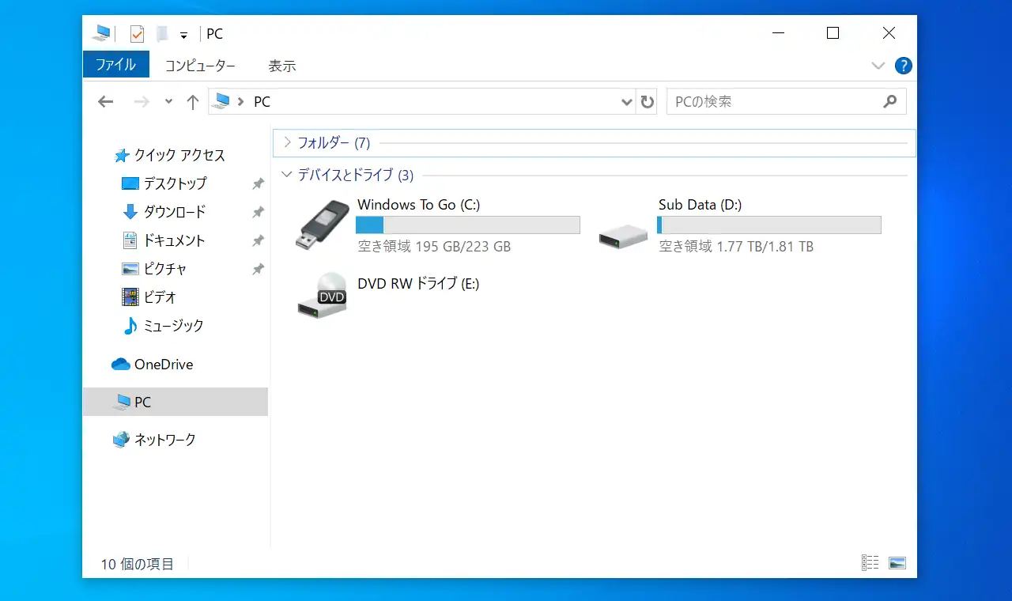
Task: Open the コンピューター ribbon tab
Action: point(200,66)
